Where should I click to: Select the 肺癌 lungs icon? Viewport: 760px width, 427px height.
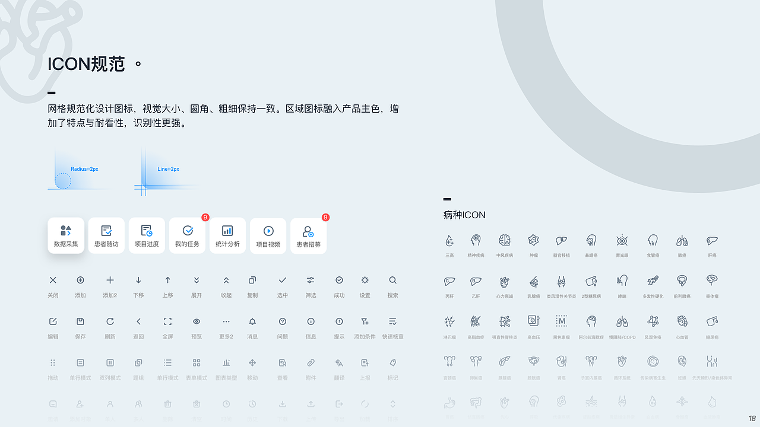[x=682, y=240]
